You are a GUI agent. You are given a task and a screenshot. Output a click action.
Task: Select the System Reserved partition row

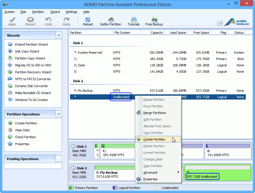[x=158, y=53]
